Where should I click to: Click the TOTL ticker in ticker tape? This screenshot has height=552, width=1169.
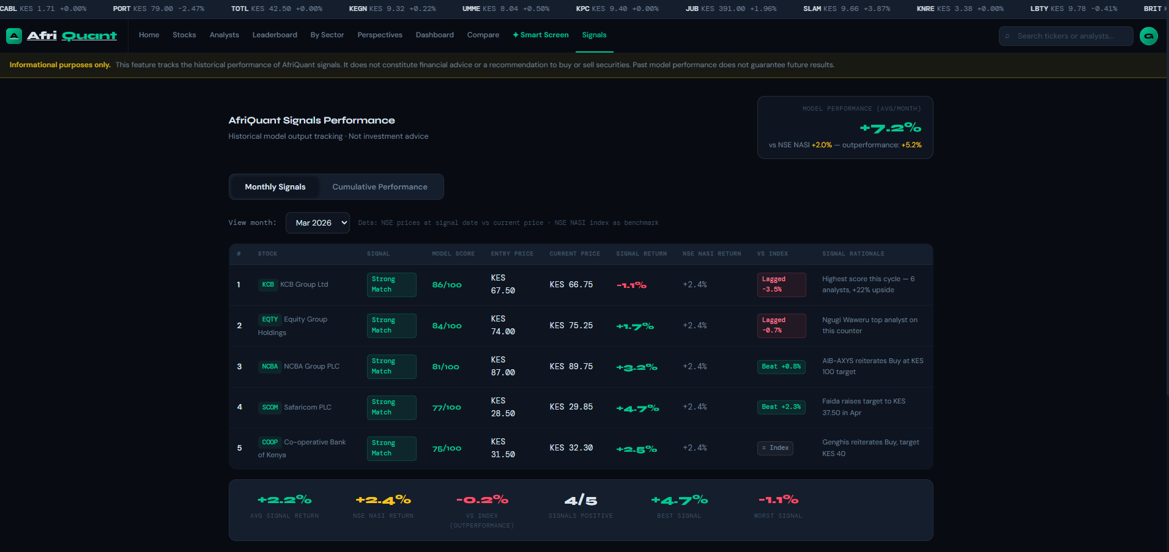click(276, 9)
